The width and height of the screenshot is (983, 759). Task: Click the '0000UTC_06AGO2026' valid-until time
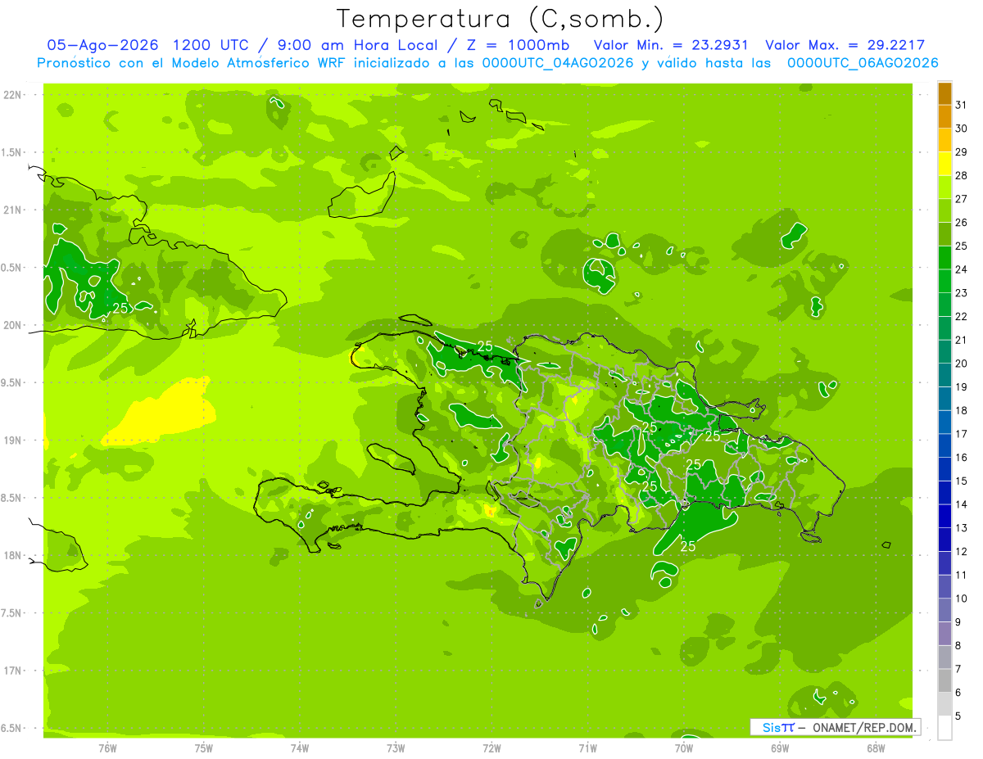coord(863,63)
